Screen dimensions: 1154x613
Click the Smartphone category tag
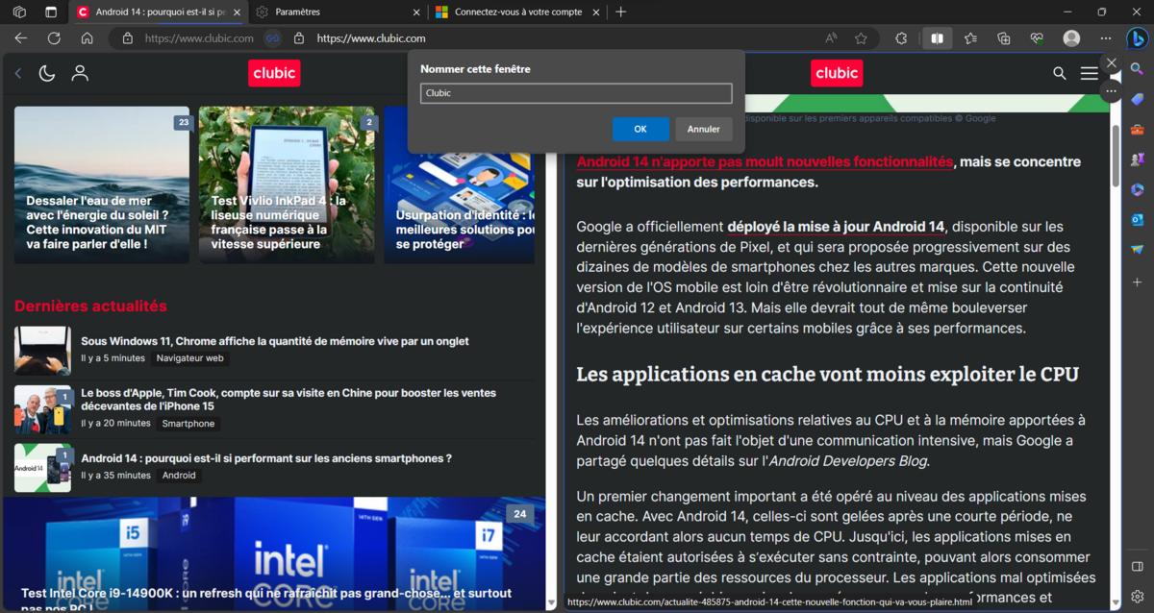pyautogui.click(x=188, y=424)
